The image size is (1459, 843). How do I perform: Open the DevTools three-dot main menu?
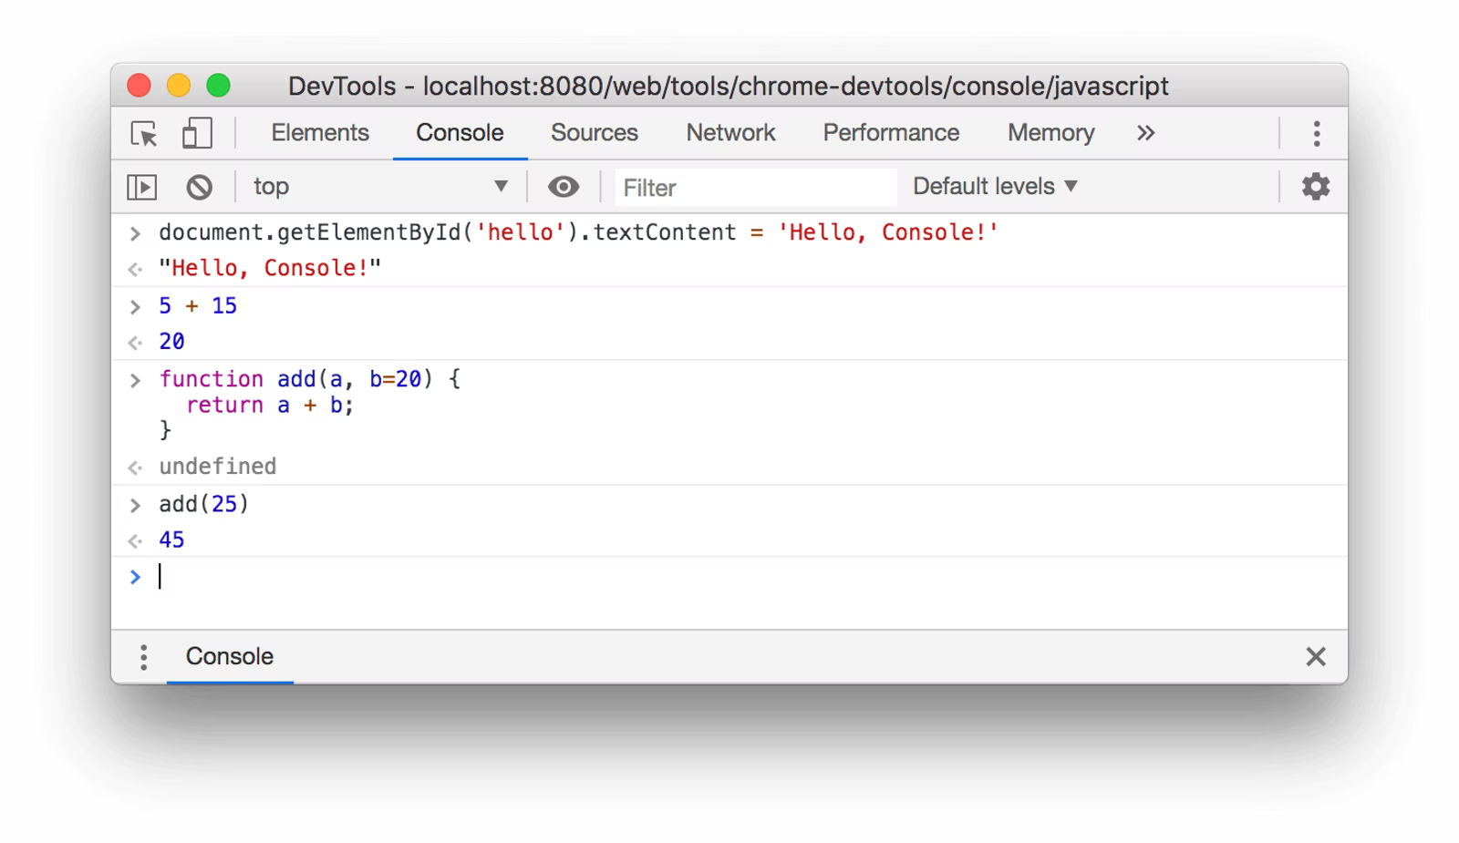click(x=1317, y=134)
